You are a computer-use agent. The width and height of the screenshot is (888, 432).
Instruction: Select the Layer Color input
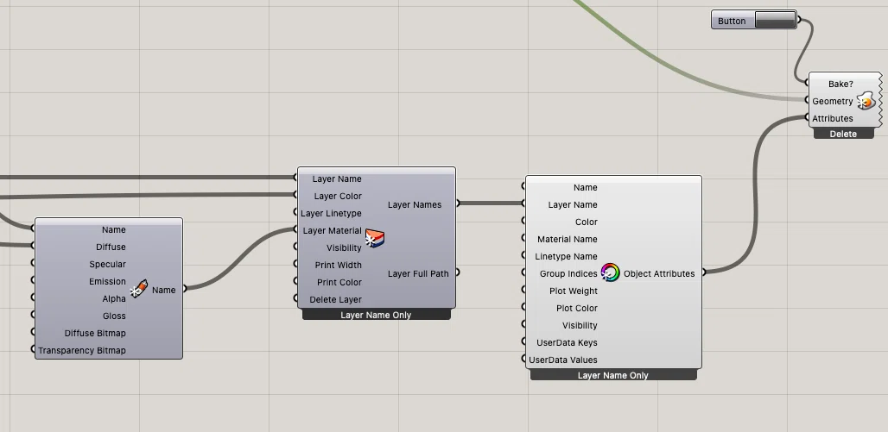338,197
